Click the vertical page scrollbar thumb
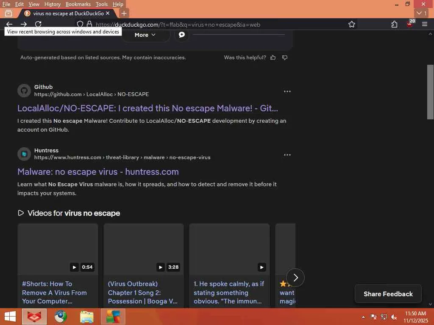Screen dimensions: 434x325 point(430,92)
